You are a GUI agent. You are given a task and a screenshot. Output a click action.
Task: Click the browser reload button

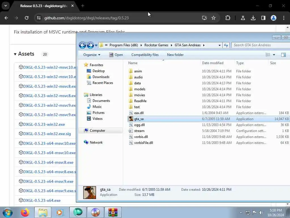pyautogui.click(x=27, y=18)
